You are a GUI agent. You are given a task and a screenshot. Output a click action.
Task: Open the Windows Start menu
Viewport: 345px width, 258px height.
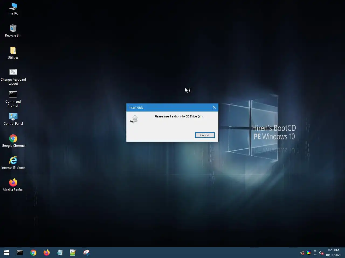pyautogui.click(x=6, y=253)
